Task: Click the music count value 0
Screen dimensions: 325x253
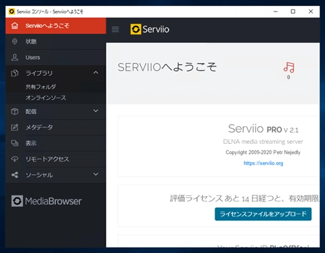Action: click(x=288, y=77)
